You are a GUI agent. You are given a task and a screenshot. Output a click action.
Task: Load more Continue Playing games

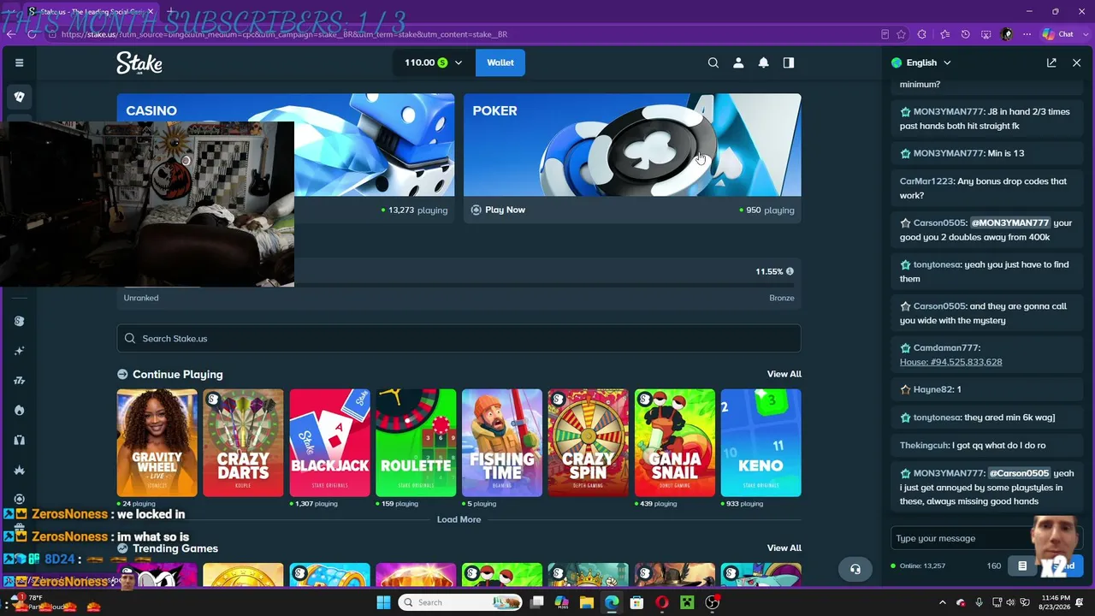pyautogui.click(x=459, y=519)
